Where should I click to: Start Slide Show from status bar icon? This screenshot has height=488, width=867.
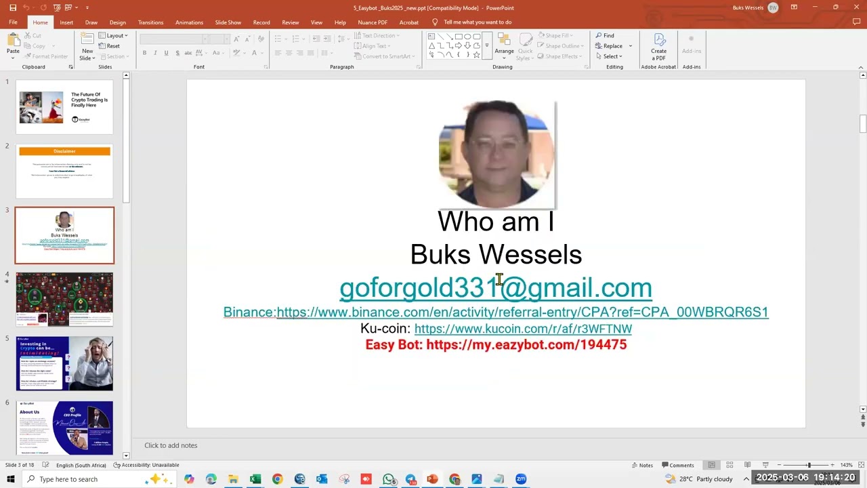(x=765, y=465)
